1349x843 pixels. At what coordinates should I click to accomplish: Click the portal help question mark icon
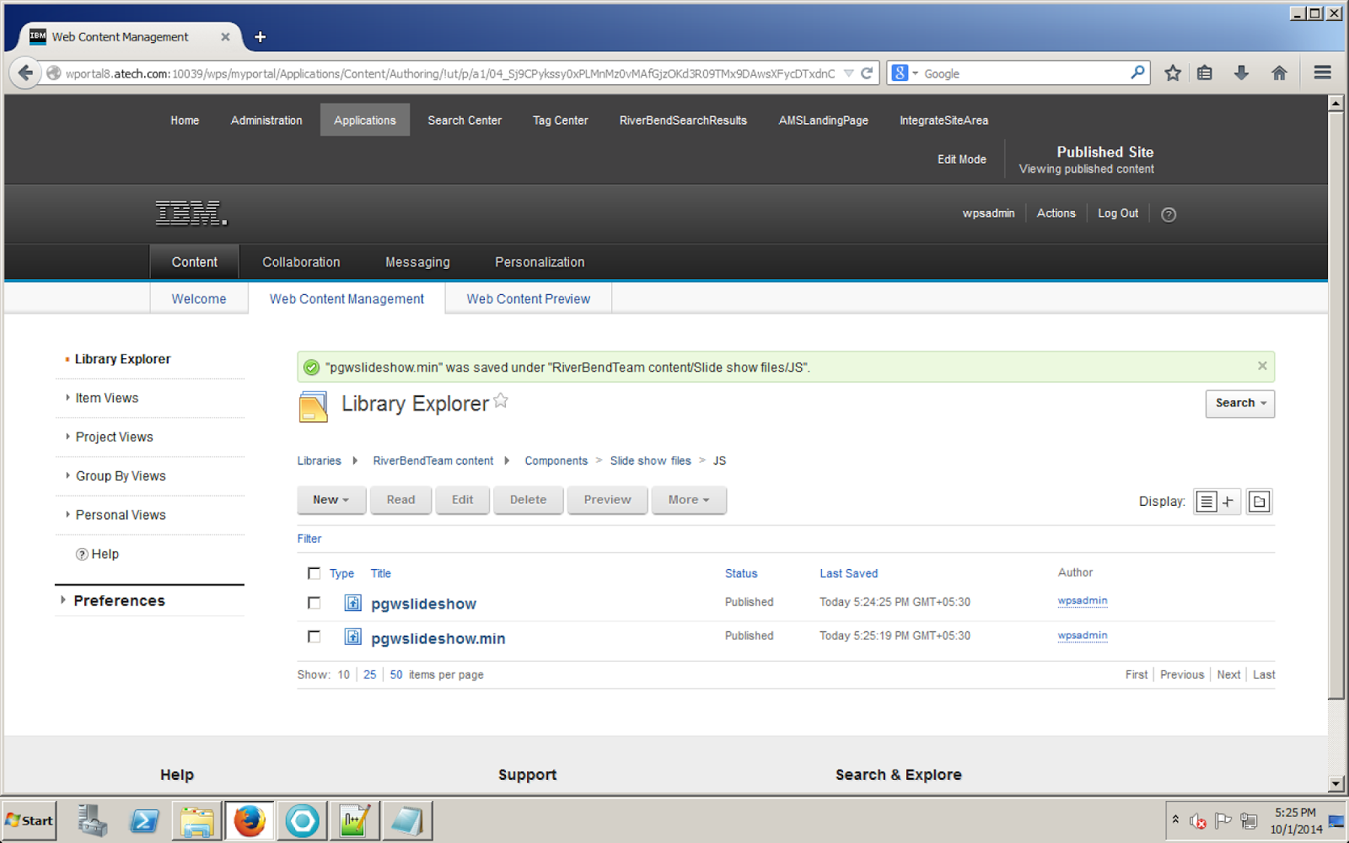point(1169,214)
